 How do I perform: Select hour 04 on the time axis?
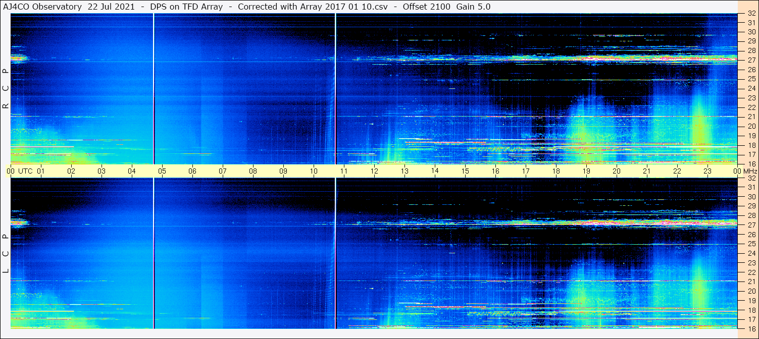[x=132, y=171]
